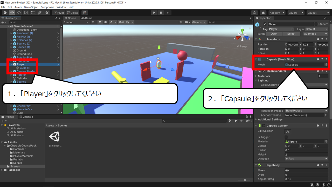Select the Hand tool
Screen dimensions: 332x187
click(5, 13)
